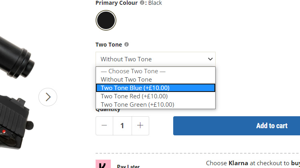
Task: Select the '— Choose Two Tone —' placeholder option
Action: (133, 71)
